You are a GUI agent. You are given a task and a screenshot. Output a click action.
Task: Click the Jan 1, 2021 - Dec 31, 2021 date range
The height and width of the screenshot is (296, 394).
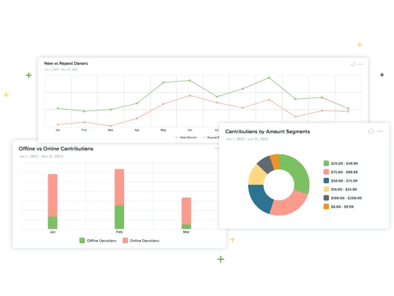click(x=61, y=70)
